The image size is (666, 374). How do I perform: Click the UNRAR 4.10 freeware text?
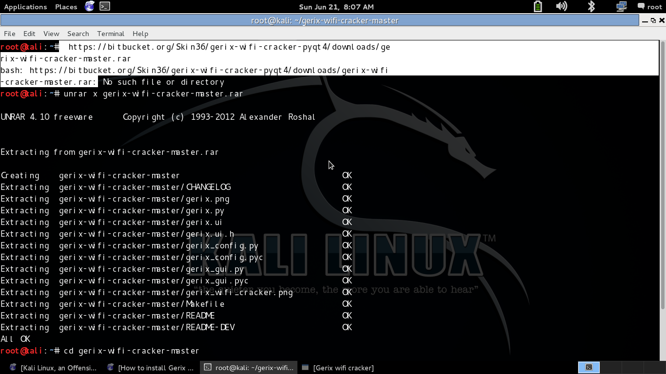[47, 117]
